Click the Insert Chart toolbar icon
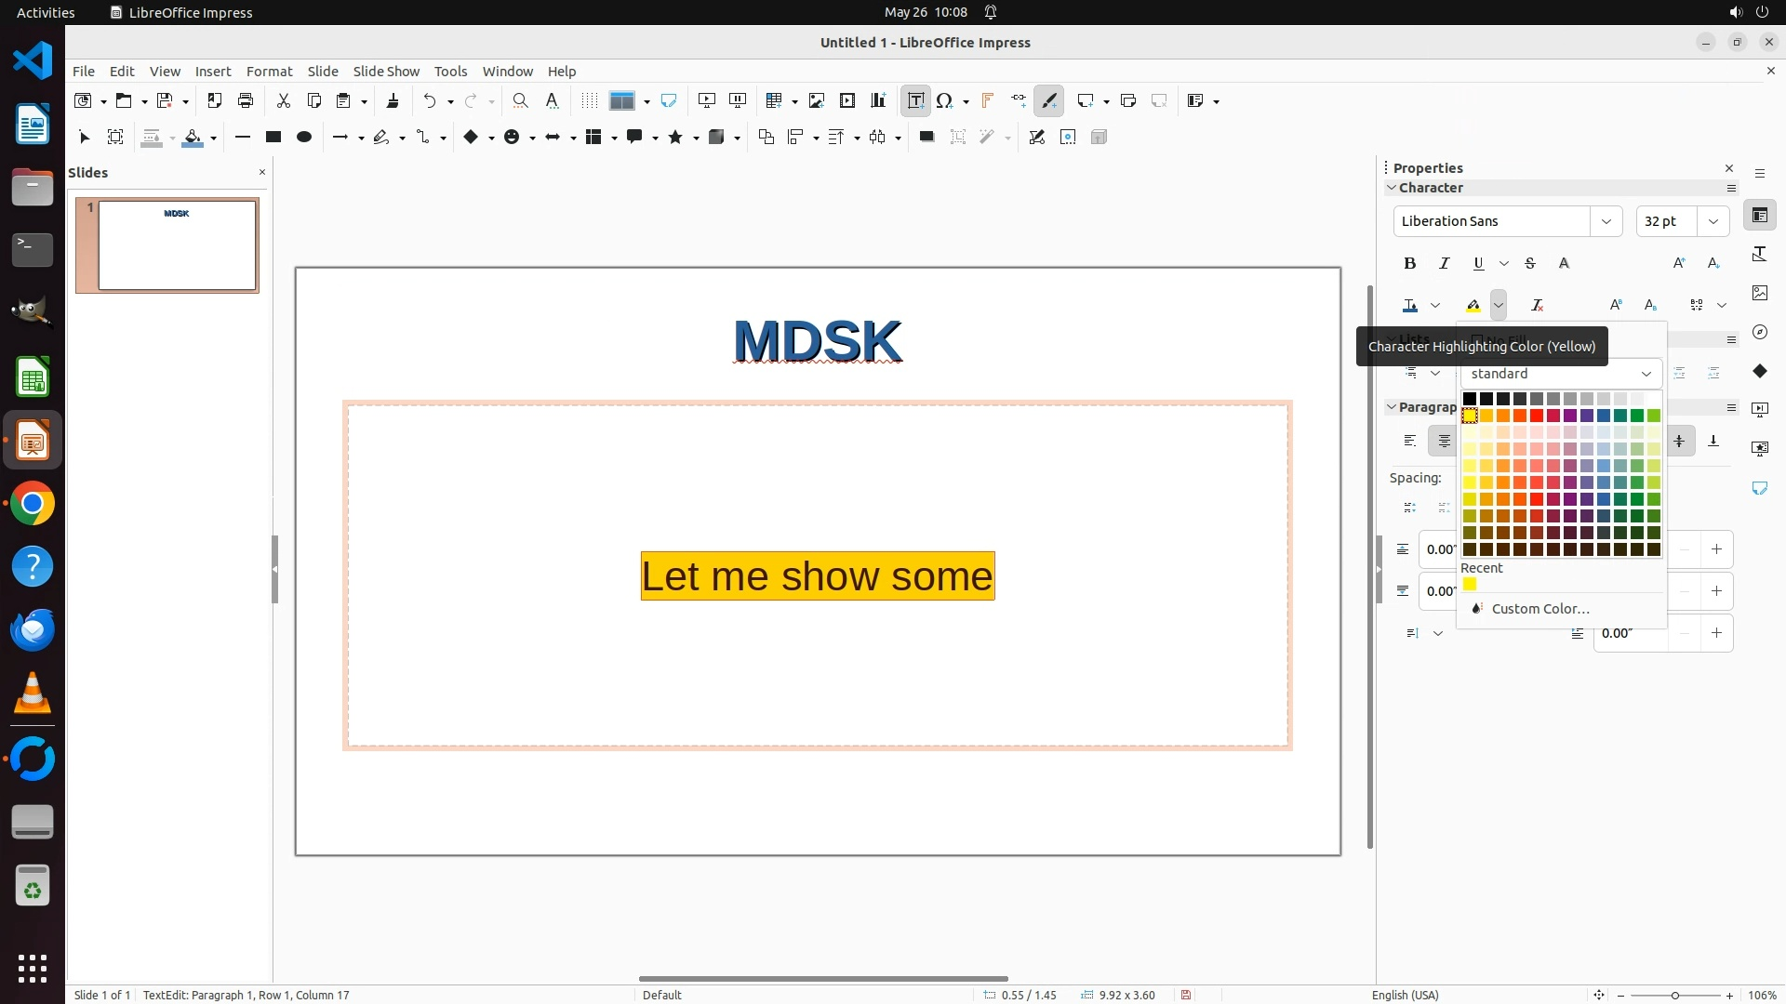1786x1004 pixels. pos(878,100)
